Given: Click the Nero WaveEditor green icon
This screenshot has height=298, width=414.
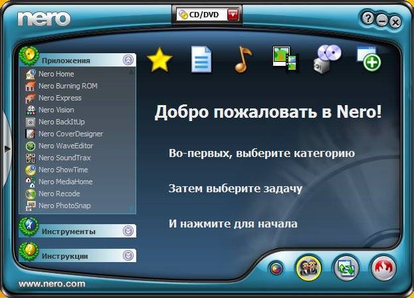Looking at the screenshot, I should [x=31, y=146].
